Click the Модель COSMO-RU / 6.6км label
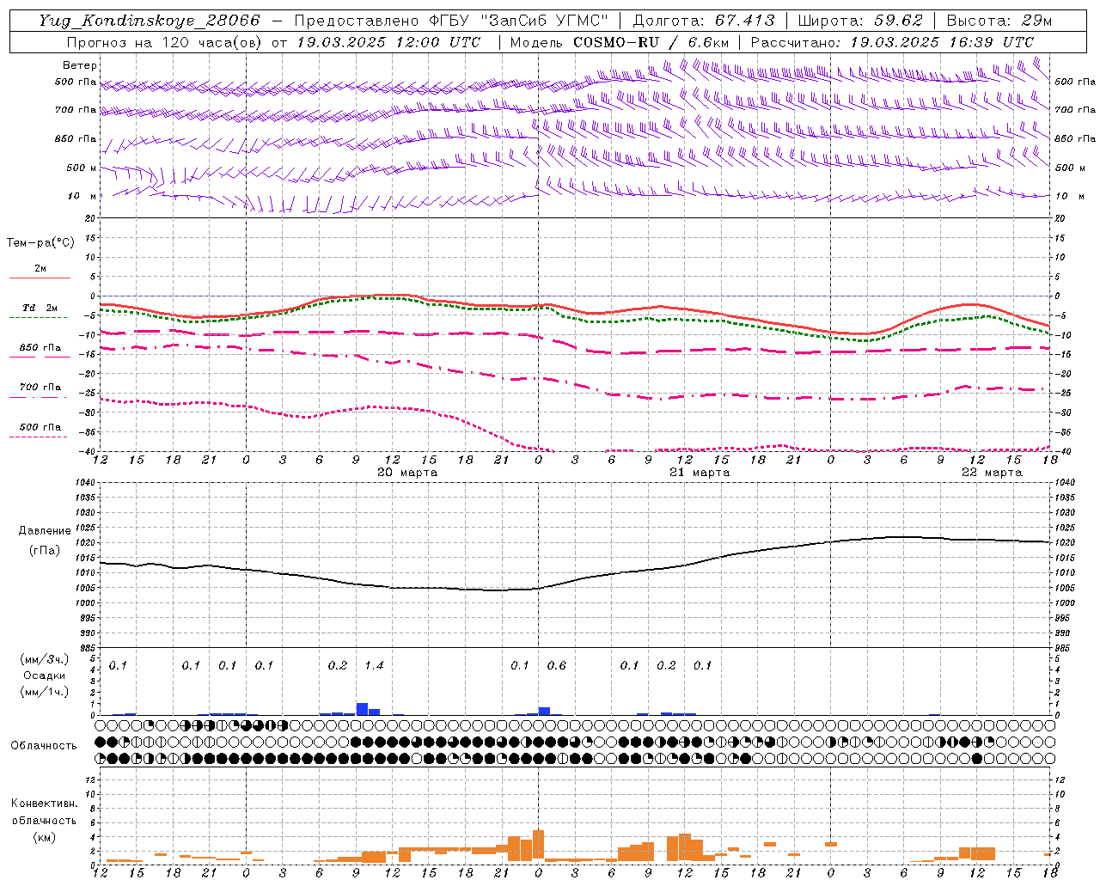The image size is (1100, 880). pyautogui.click(x=619, y=42)
